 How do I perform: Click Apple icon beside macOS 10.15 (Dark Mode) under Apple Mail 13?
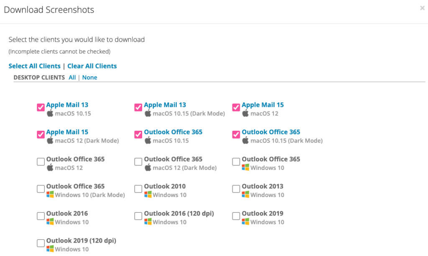point(148,114)
